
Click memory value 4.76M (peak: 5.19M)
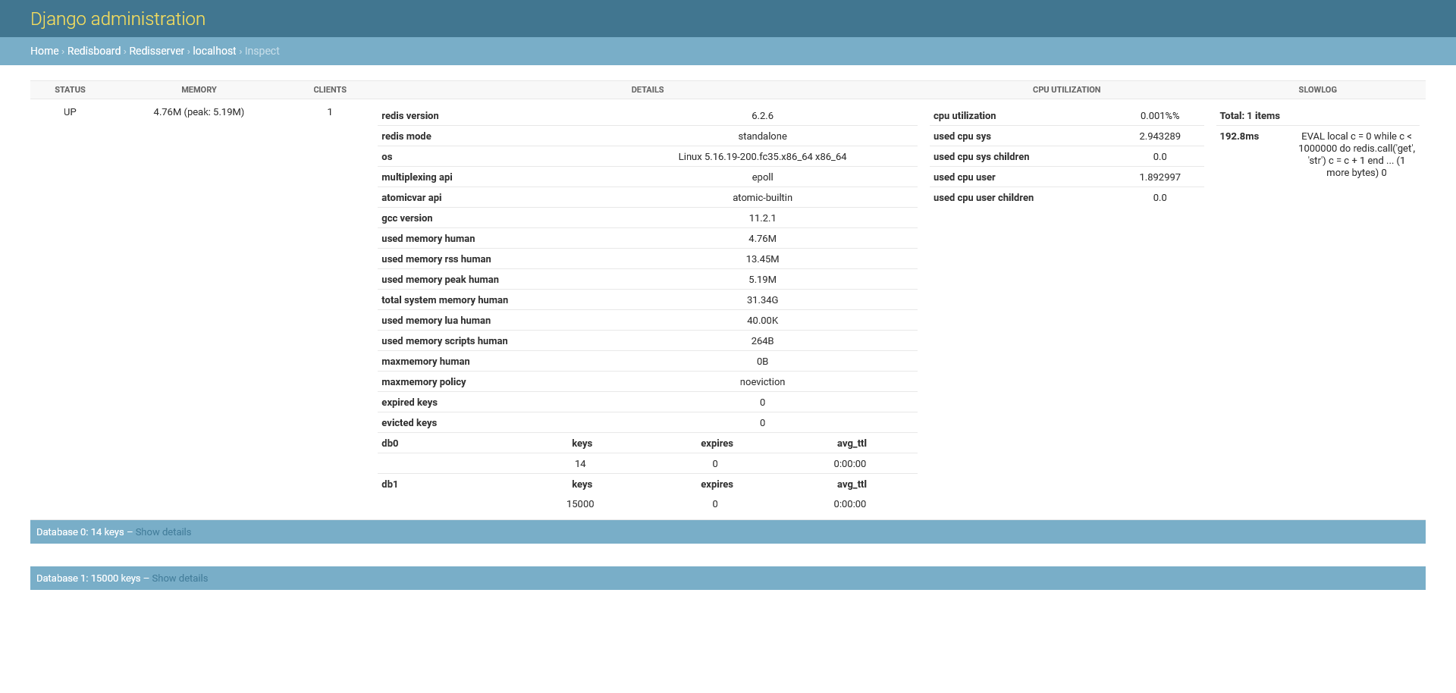pyautogui.click(x=199, y=112)
